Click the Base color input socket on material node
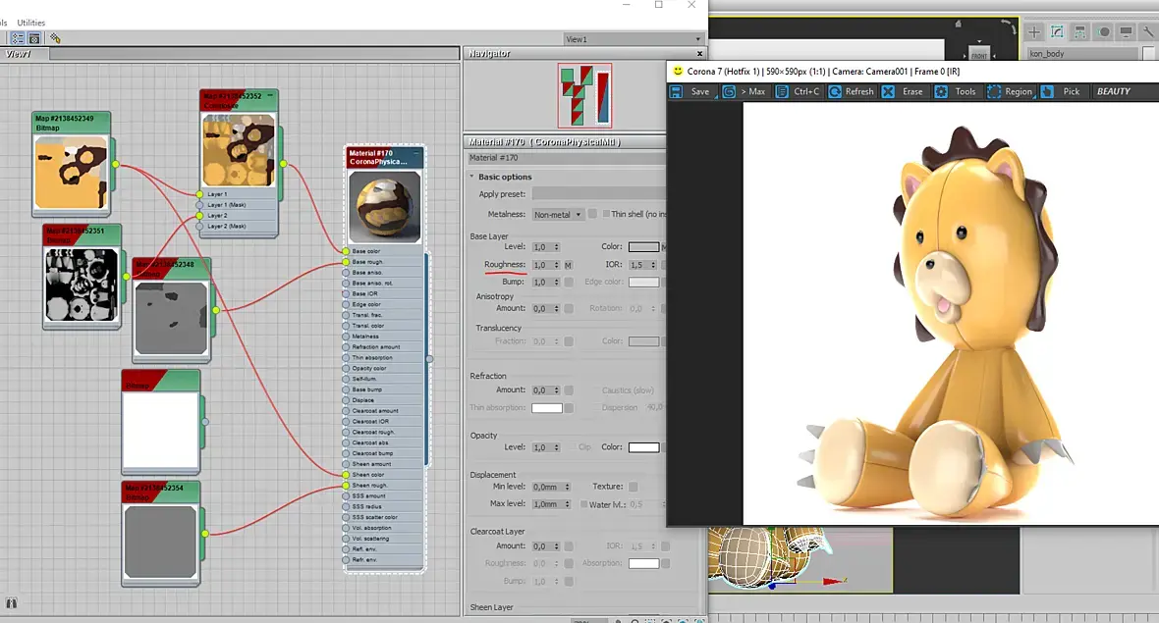 346,251
